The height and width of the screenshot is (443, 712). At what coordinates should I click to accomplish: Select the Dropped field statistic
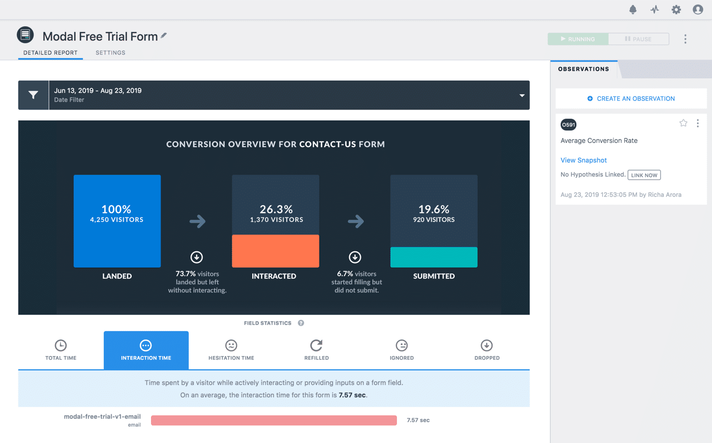click(x=487, y=350)
